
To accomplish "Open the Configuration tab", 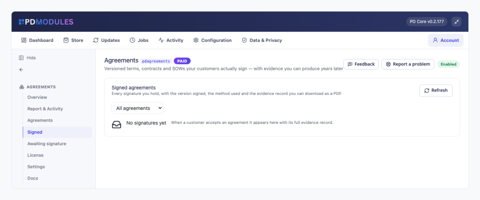I will (x=213, y=40).
